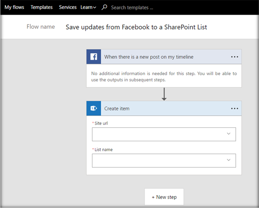259x208 pixels.
Task: Collapse the Create item card header
Action: [164, 108]
